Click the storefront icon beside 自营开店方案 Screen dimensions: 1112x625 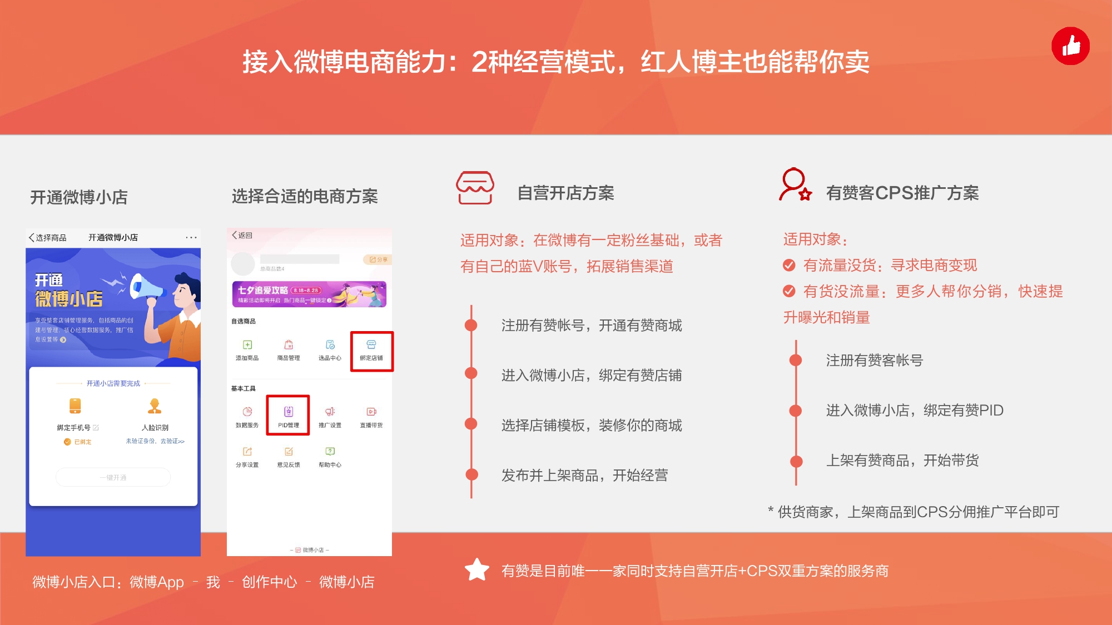click(x=475, y=188)
